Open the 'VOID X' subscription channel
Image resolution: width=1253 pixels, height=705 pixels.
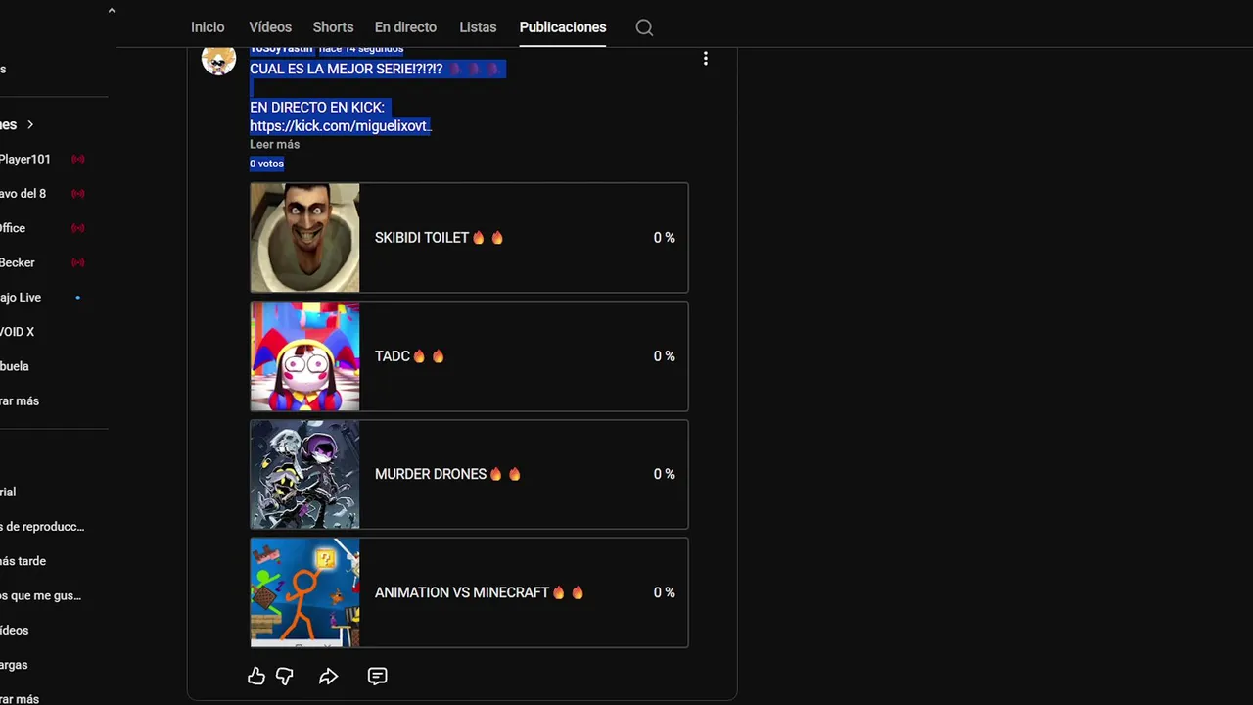pyautogui.click(x=18, y=332)
